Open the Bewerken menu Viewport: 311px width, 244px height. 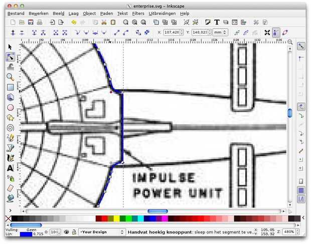[39, 14]
